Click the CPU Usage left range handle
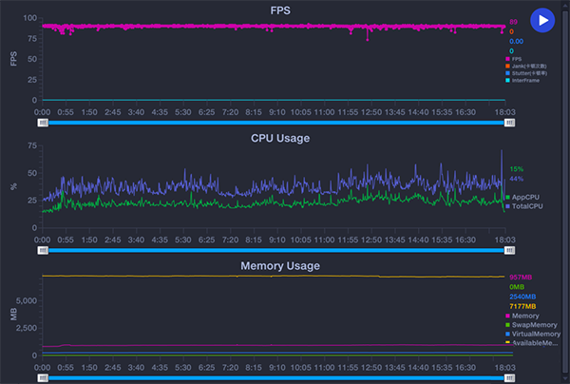570x384 pixels. click(x=43, y=251)
